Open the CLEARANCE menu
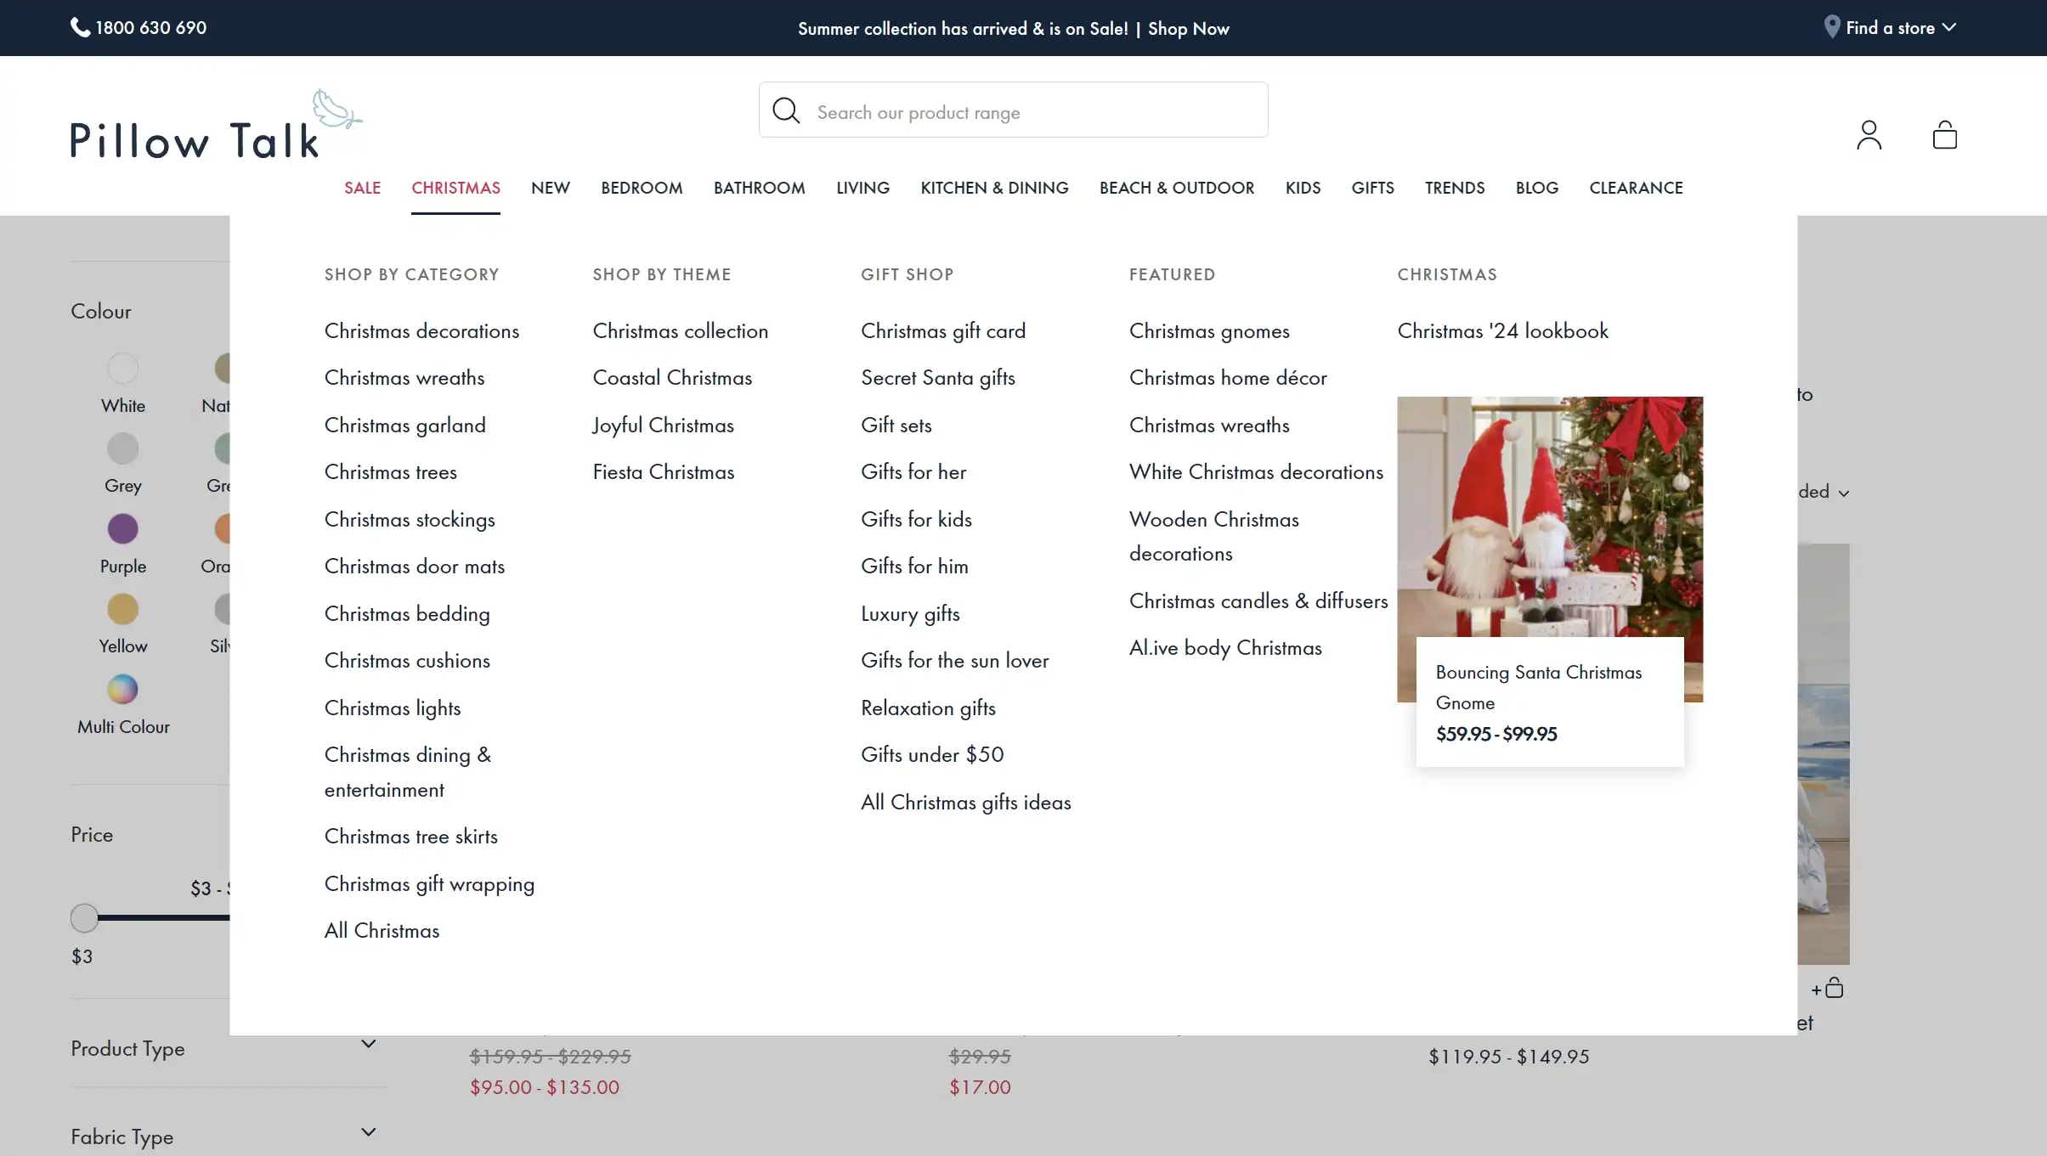Viewport: 2047px width, 1156px height. [x=1636, y=188]
